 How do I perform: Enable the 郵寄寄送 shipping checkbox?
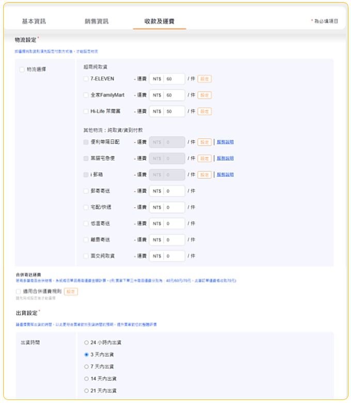pyautogui.click(x=86, y=191)
